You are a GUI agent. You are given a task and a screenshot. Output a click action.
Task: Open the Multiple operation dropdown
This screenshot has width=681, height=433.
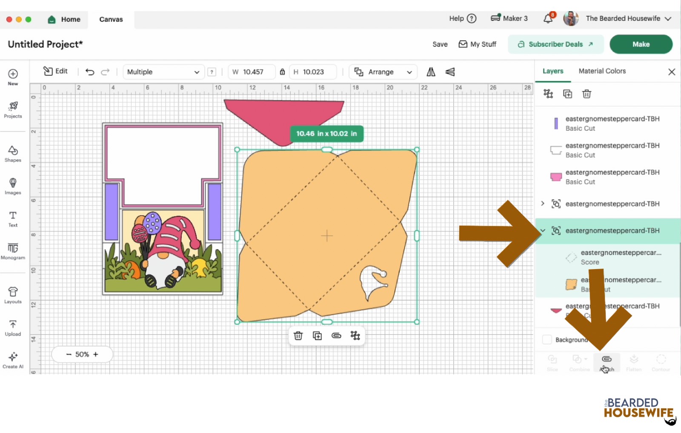coord(163,72)
